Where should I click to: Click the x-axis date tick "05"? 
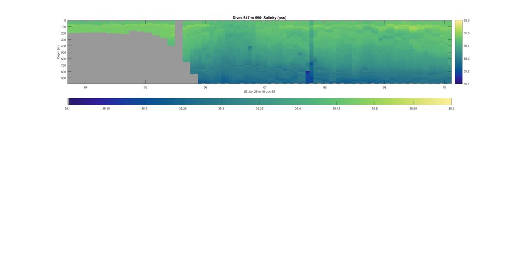(x=145, y=87)
